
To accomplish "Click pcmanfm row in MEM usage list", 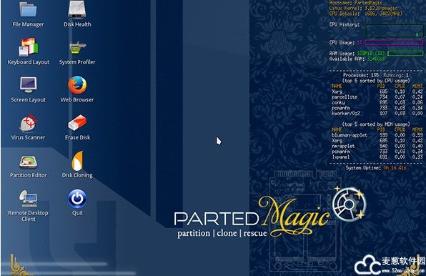I will 377,152.
